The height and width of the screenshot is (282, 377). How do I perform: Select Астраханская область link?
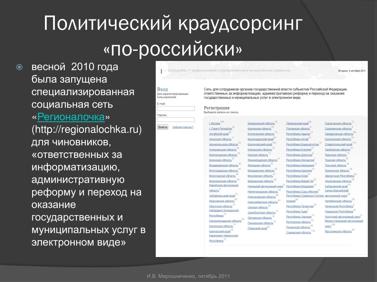click(x=223, y=150)
